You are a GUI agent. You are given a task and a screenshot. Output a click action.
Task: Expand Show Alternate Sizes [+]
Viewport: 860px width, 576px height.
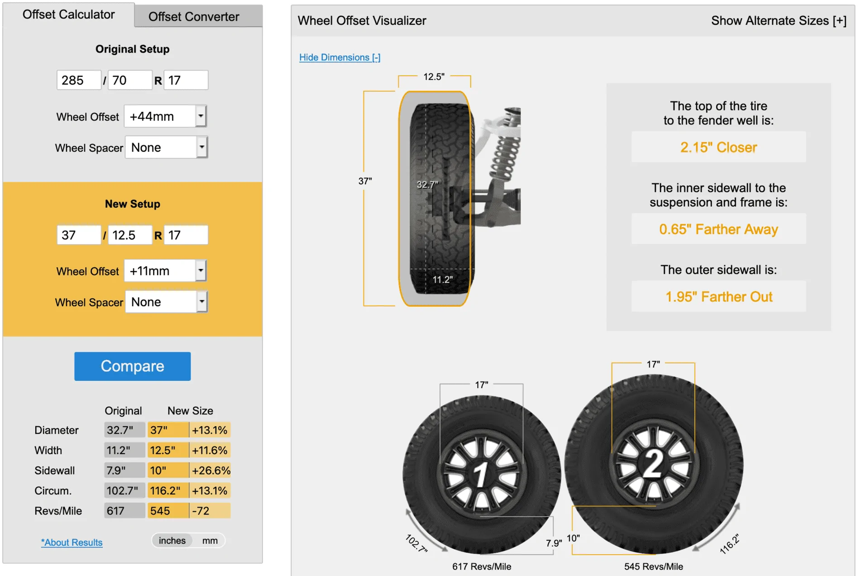pyautogui.click(x=779, y=20)
